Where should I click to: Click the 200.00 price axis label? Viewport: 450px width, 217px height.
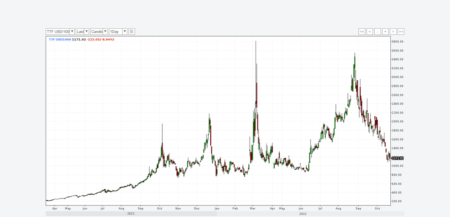pyautogui.click(x=397, y=201)
